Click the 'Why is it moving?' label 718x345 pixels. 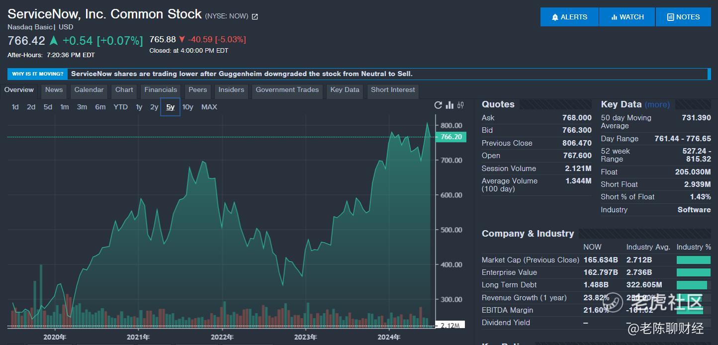(38, 74)
